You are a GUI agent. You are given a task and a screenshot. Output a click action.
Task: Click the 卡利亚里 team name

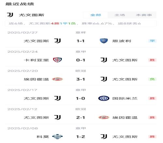pos(36,60)
